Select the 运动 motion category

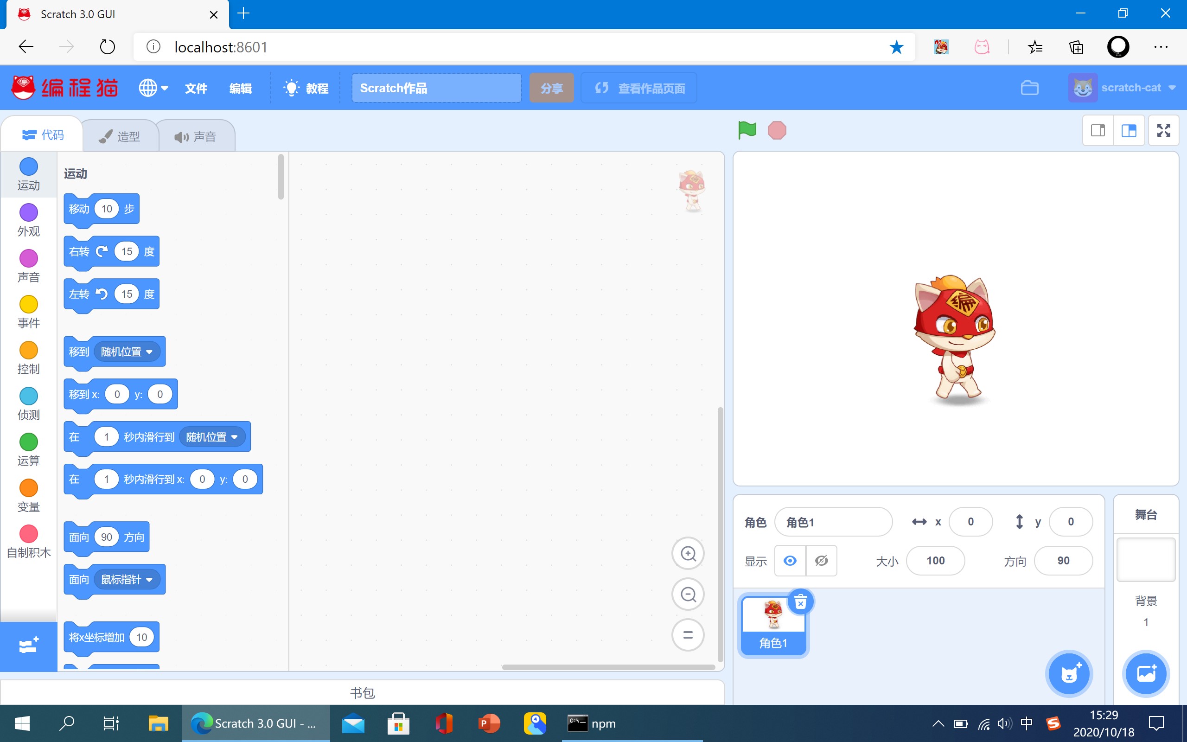28,174
